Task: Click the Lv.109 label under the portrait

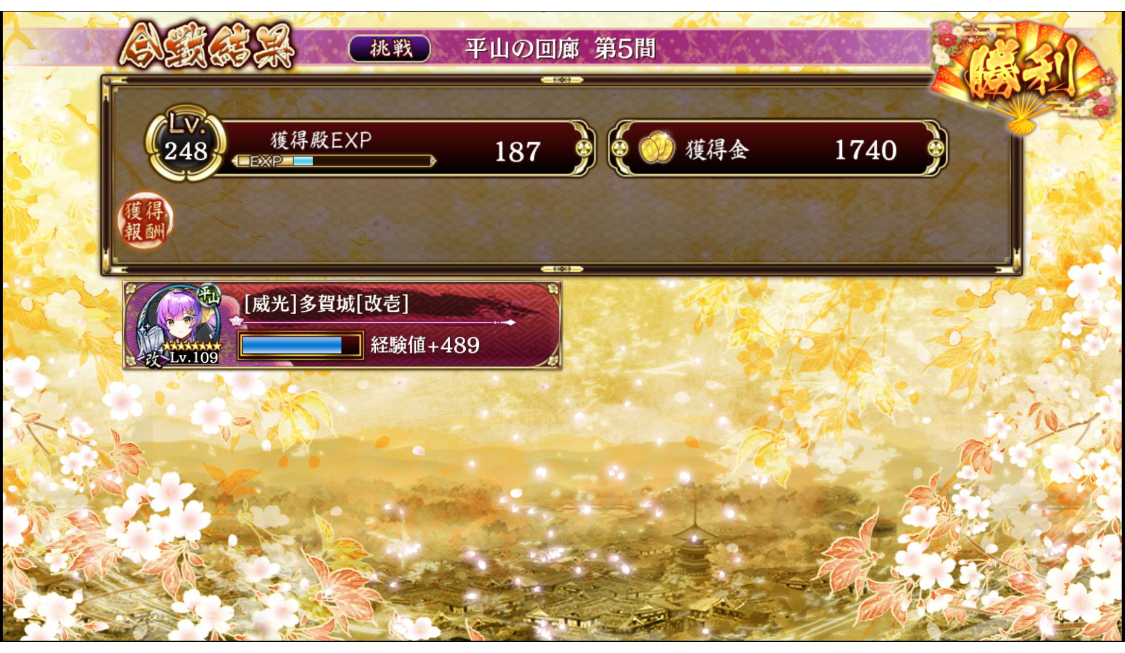Action: tap(193, 357)
